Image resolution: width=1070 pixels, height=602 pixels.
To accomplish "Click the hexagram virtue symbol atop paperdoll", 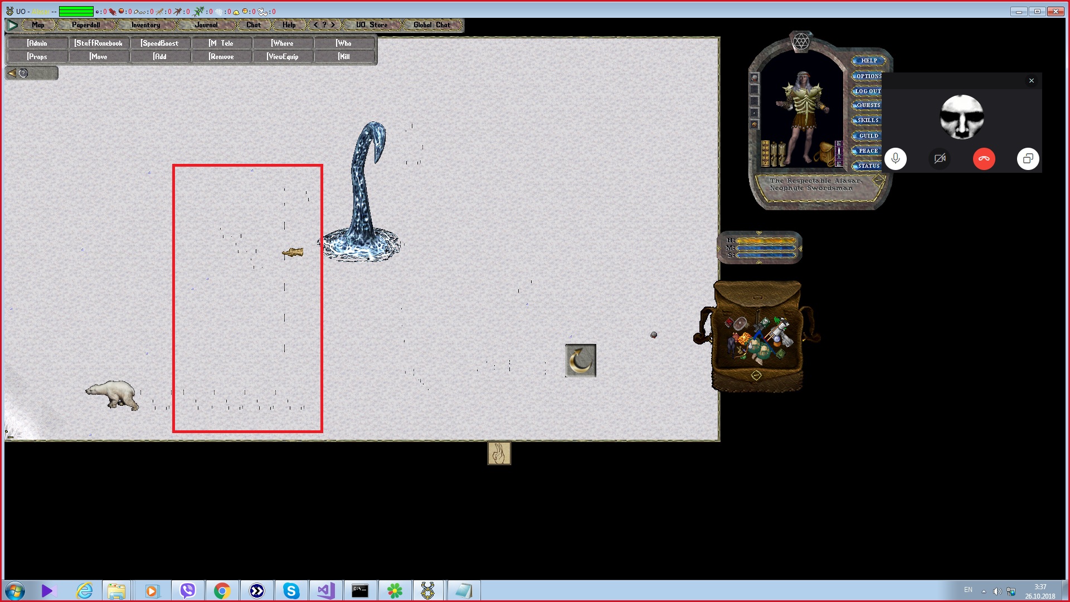I will [800, 41].
